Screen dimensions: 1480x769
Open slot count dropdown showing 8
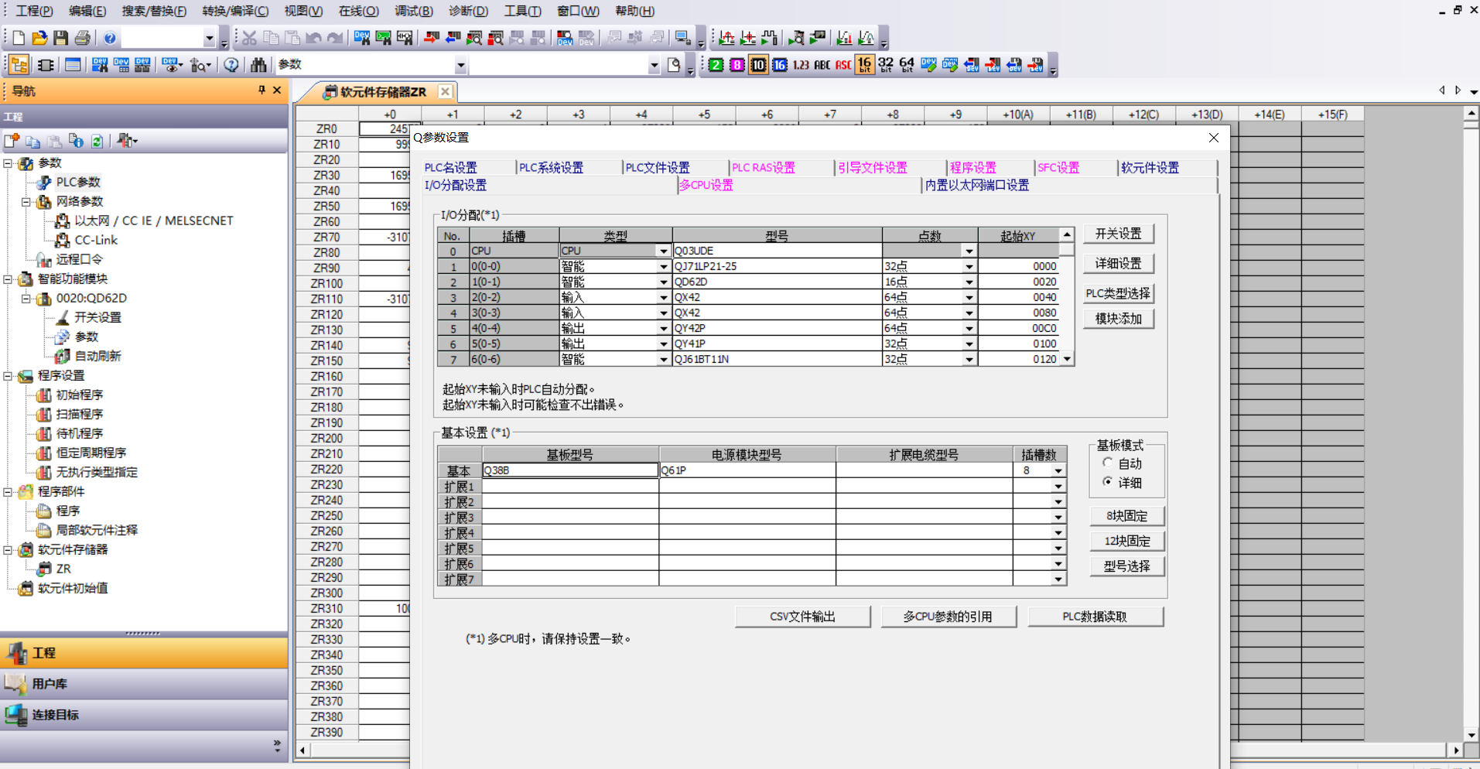click(1058, 470)
